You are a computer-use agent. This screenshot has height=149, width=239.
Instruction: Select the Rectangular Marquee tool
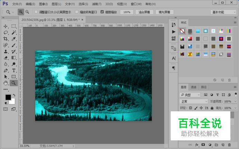point(13,26)
